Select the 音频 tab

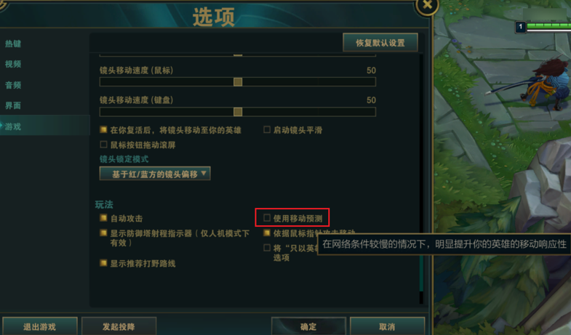point(13,85)
